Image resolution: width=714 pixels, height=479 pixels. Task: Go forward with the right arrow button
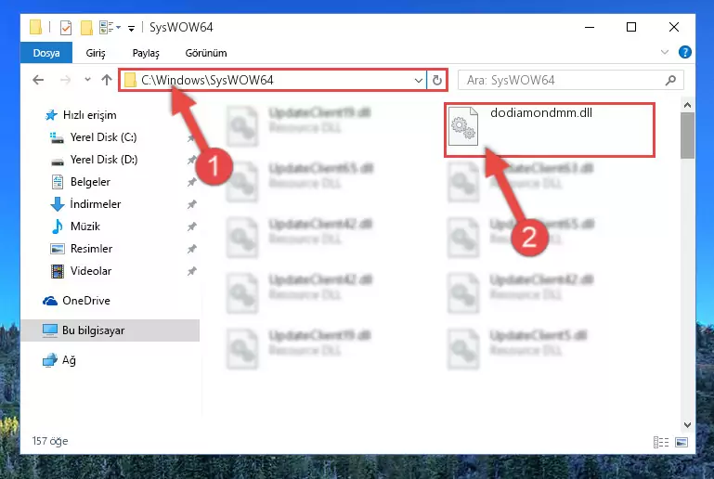pyautogui.click(x=66, y=80)
